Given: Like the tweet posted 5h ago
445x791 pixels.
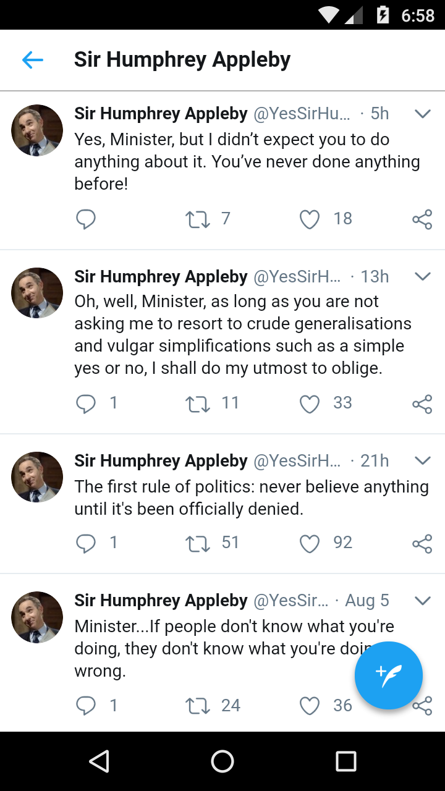Looking at the screenshot, I should [x=310, y=219].
